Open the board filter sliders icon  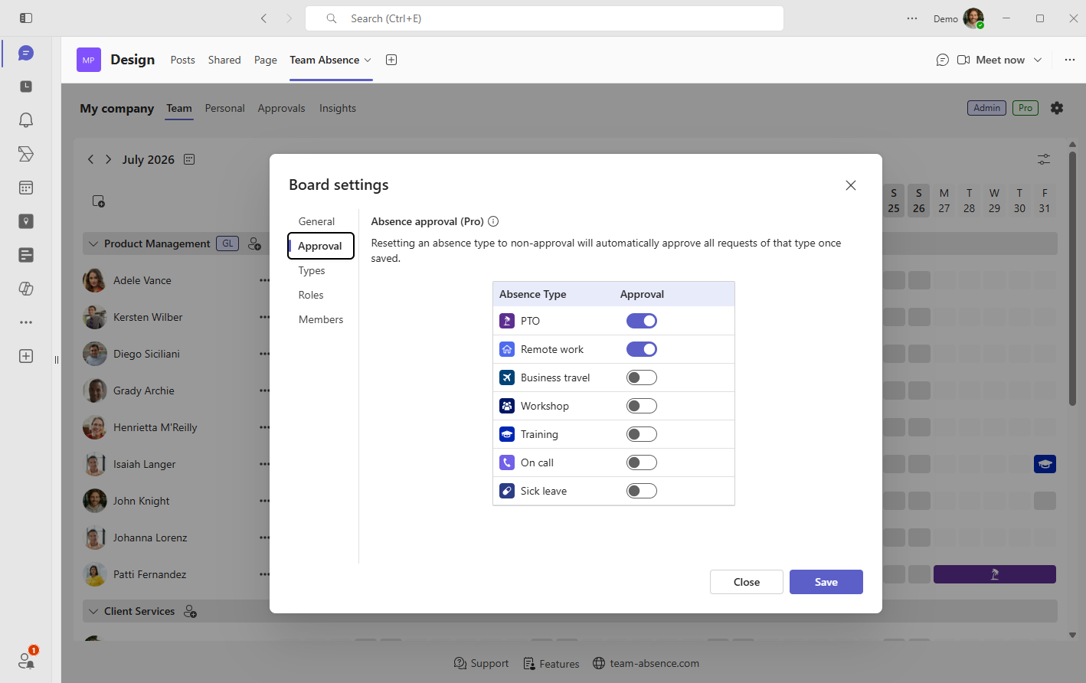[1044, 159]
